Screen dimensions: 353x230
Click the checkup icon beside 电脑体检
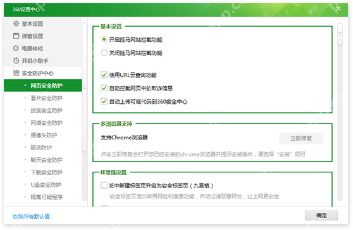(16, 48)
